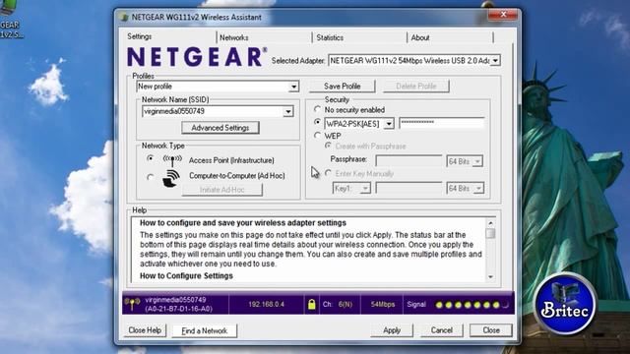
Task: Open the Key1 dropdown
Action: click(x=365, y=188)
